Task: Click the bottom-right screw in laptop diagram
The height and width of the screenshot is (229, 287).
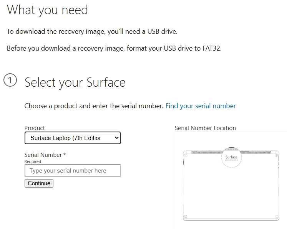Action: 277,217
